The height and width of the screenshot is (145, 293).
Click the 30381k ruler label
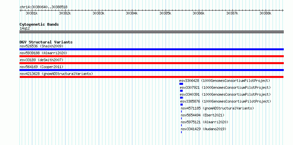click(32, 13)
